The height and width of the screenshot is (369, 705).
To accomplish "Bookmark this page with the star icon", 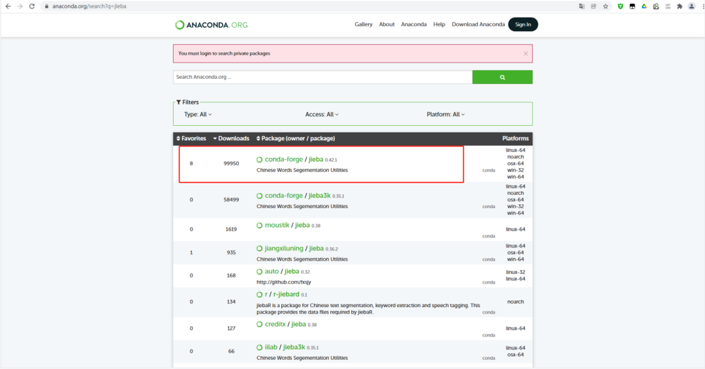I will [606, 6].
